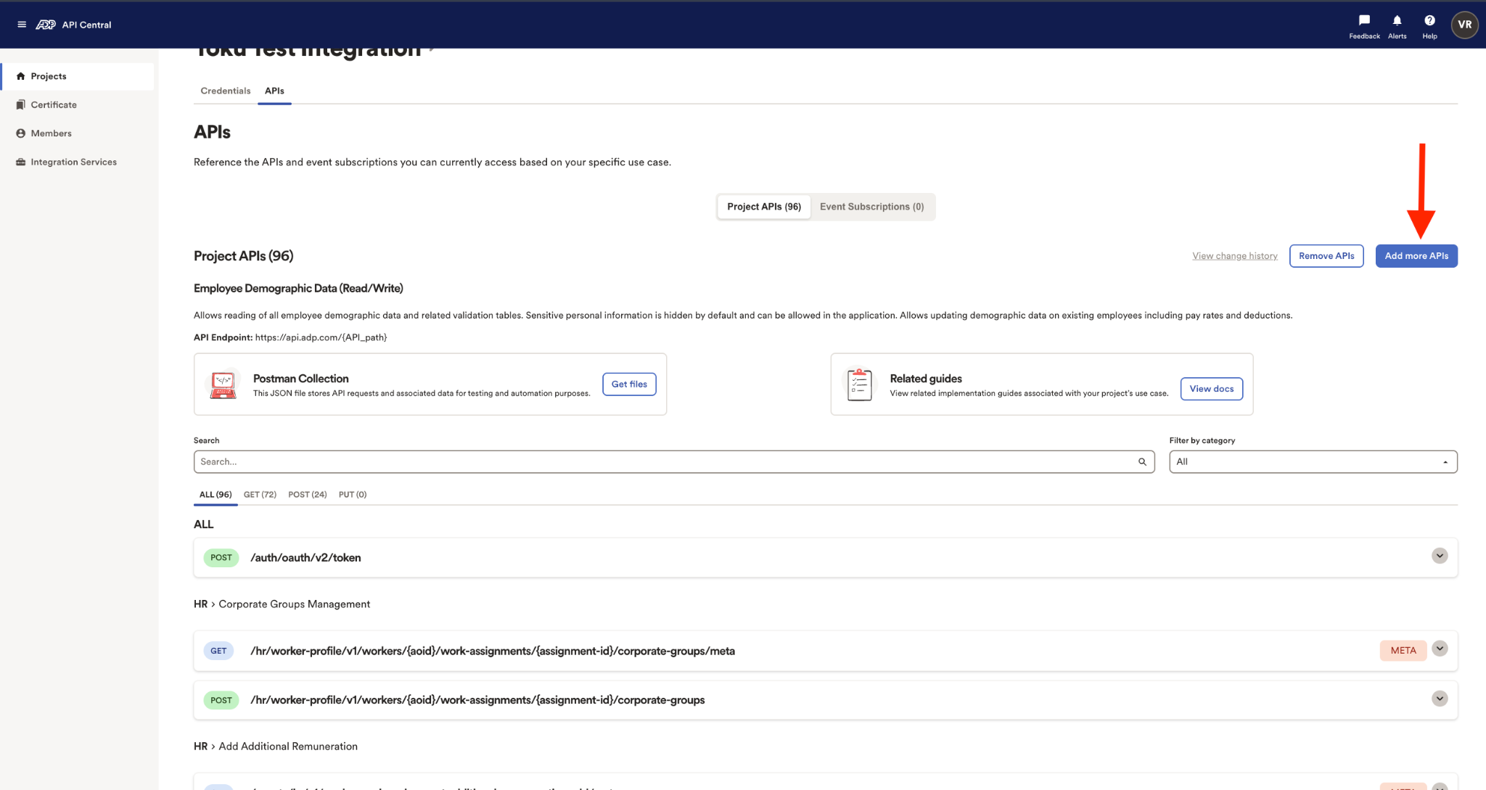Open the hamburger navigation menu
Image resolution: width=1486 pixels, height=790 pixels.
pos(22,25)
